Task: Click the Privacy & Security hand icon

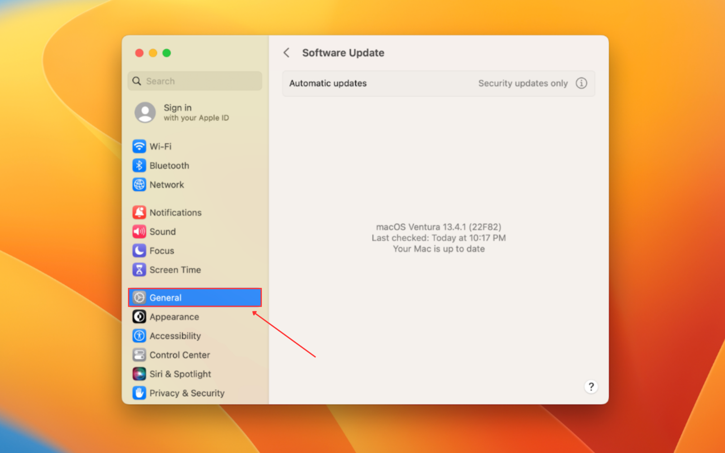Action: point(139,393)
